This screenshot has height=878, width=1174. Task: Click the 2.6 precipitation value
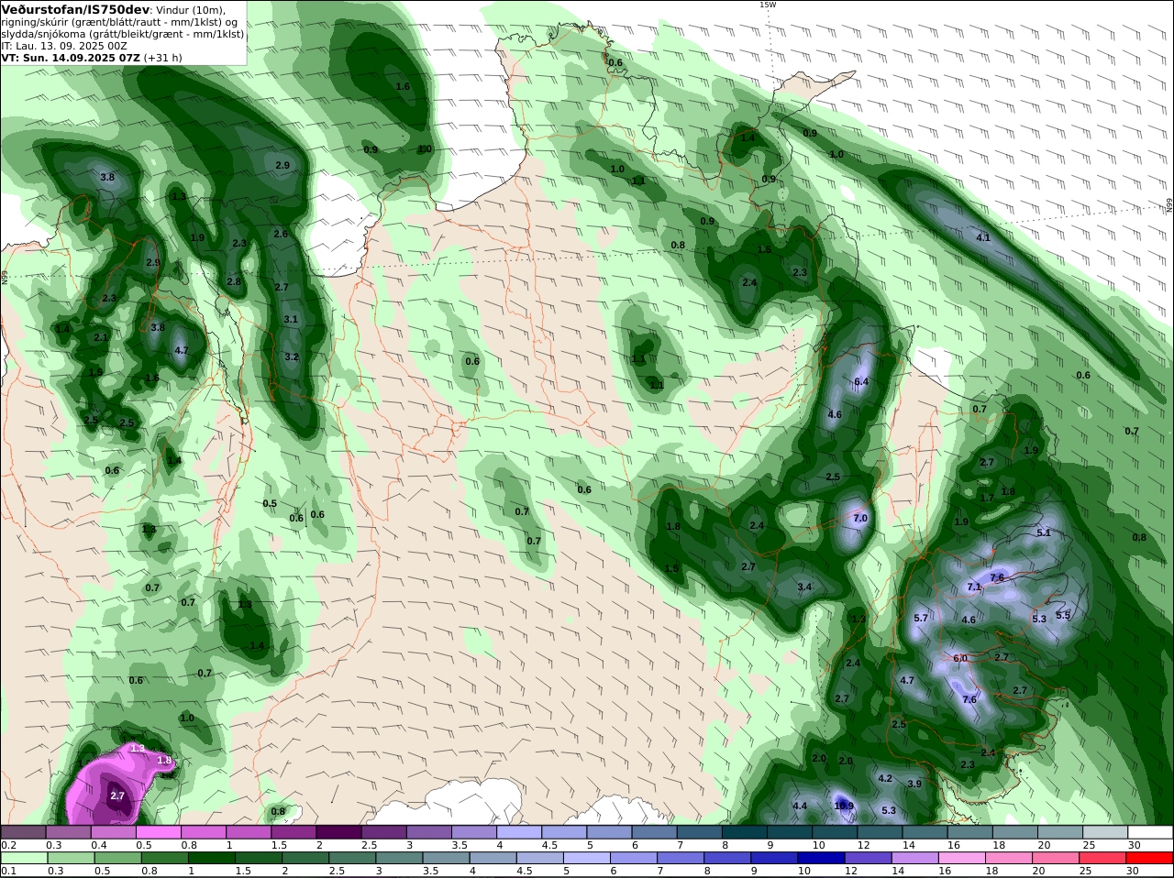click(x=281, y=234)
